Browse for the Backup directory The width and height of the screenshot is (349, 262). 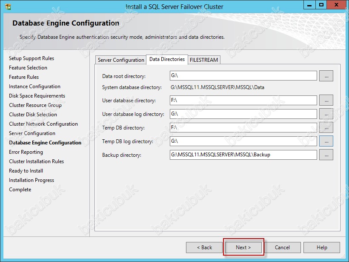click(x=326, y=155)
